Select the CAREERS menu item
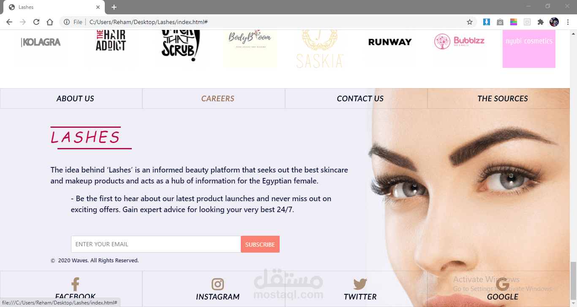The height and width of the screenshot is (307, 577). click(x=218, y=99)
